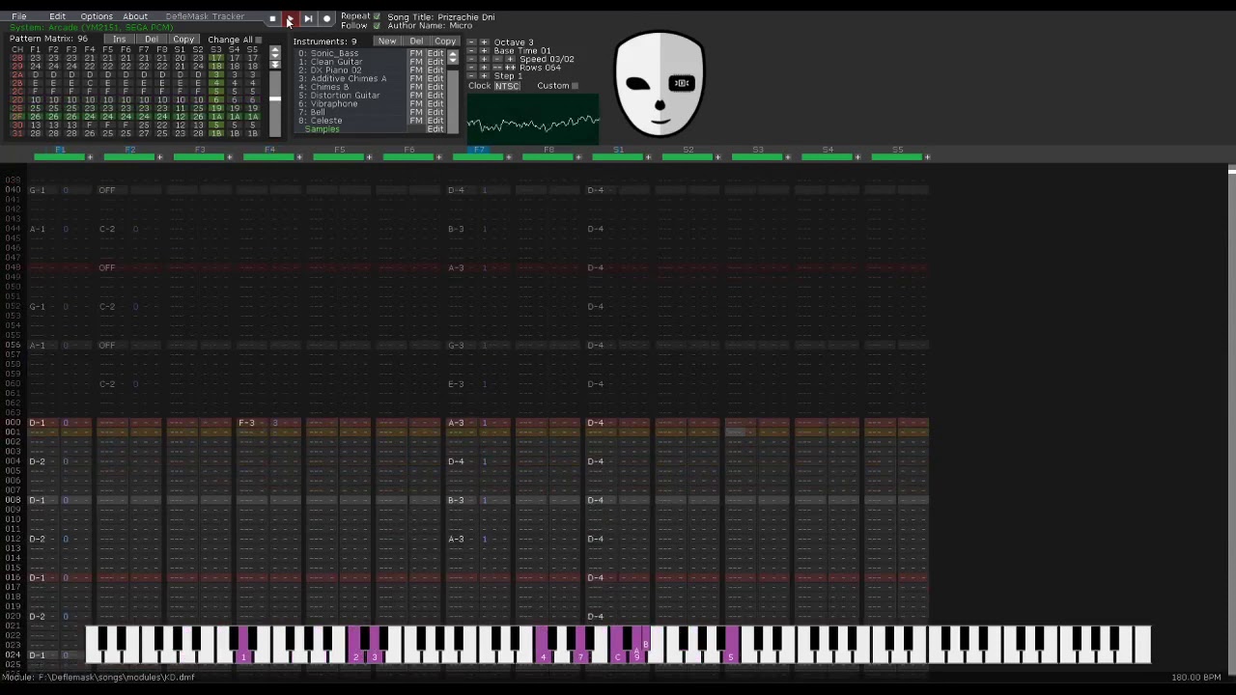The image size is (1236, 695).
Task: Click the red play button
Action: (x=291, y=18)
